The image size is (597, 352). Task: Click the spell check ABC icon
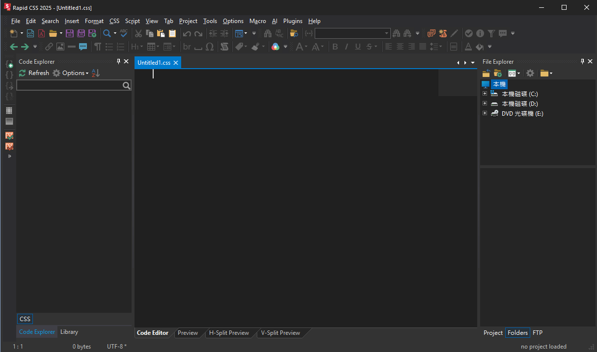click(x=124, y=33)
